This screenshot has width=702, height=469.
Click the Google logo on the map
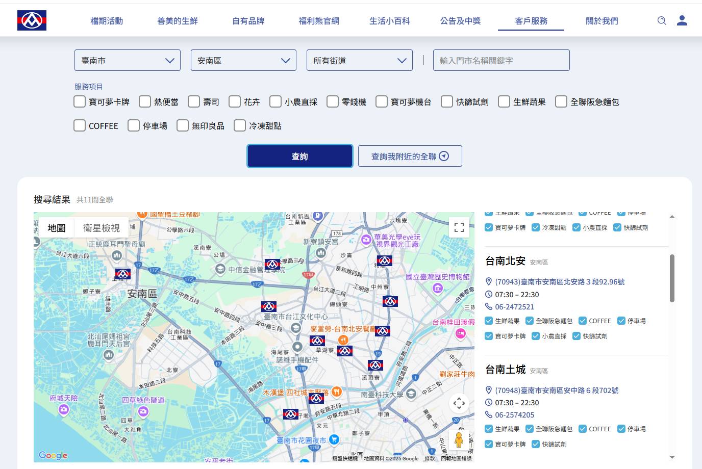tap(53, 455)
